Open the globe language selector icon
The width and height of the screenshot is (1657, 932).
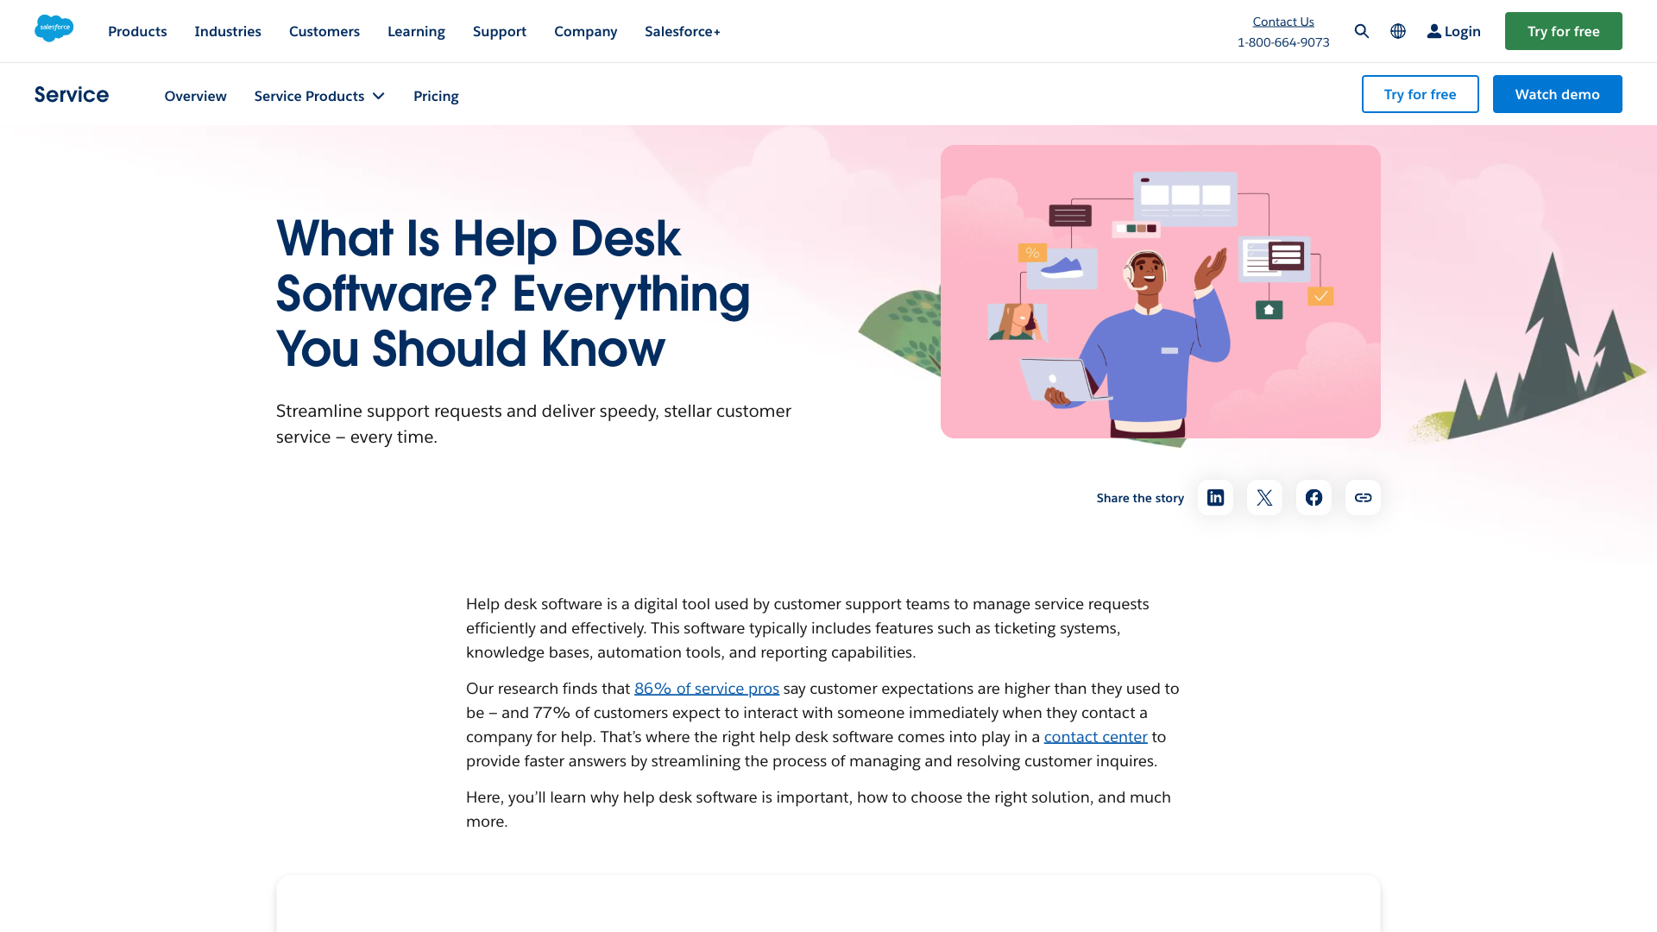click(x=1398, y=31)
